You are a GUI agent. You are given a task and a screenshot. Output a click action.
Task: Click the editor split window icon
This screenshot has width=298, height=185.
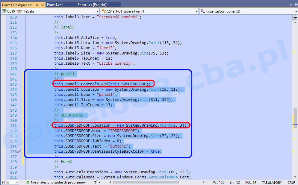295,17
